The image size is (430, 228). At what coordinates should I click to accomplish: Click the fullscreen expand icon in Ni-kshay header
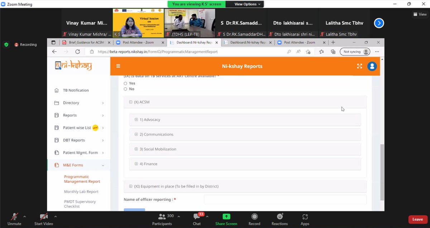pos(360,66)
